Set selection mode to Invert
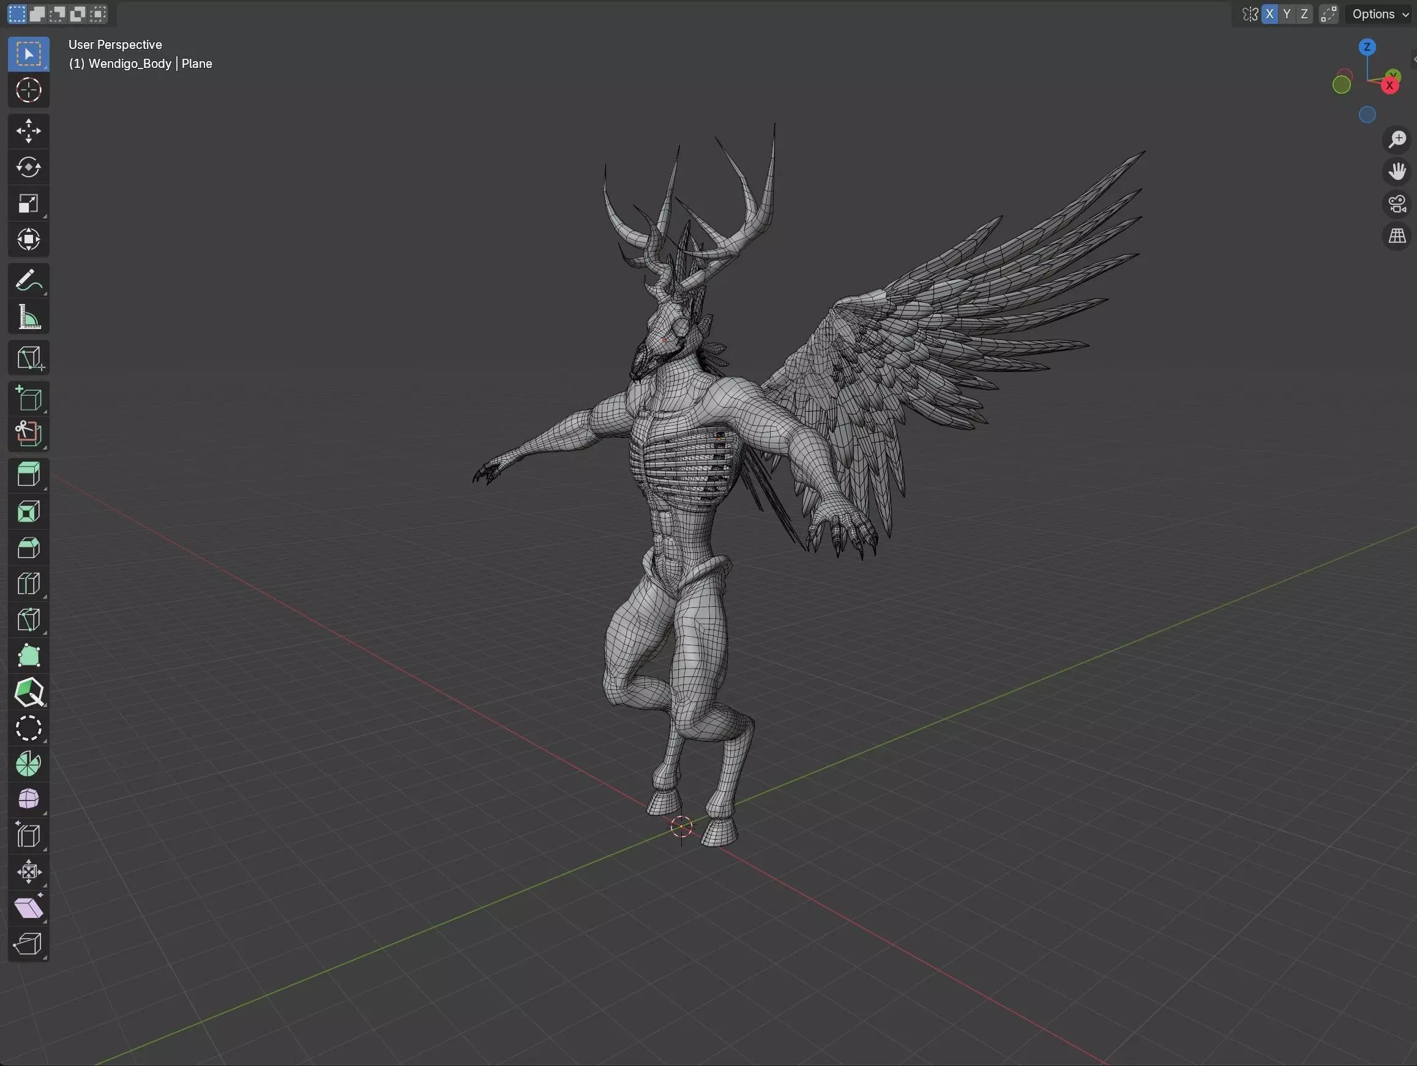The width and height of the screenshot is (1417, 1066). click(78, 14)
